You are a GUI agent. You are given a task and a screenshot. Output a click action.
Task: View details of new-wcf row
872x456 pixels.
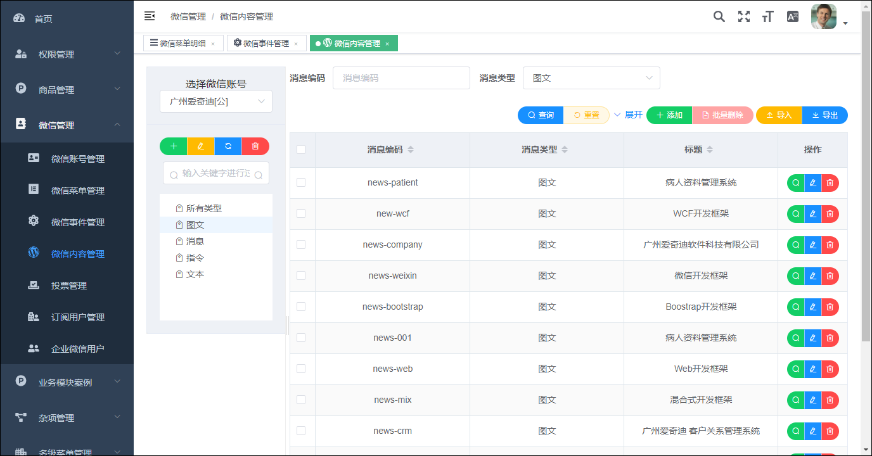point(795,214)
